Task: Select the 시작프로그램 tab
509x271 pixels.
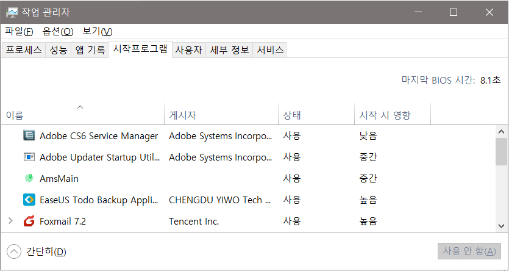Action: (x=140, y=49)
